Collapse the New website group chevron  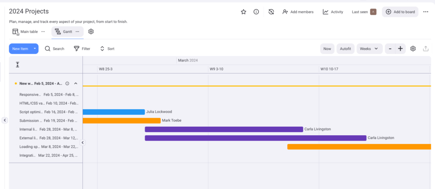[x=76, y=83]
